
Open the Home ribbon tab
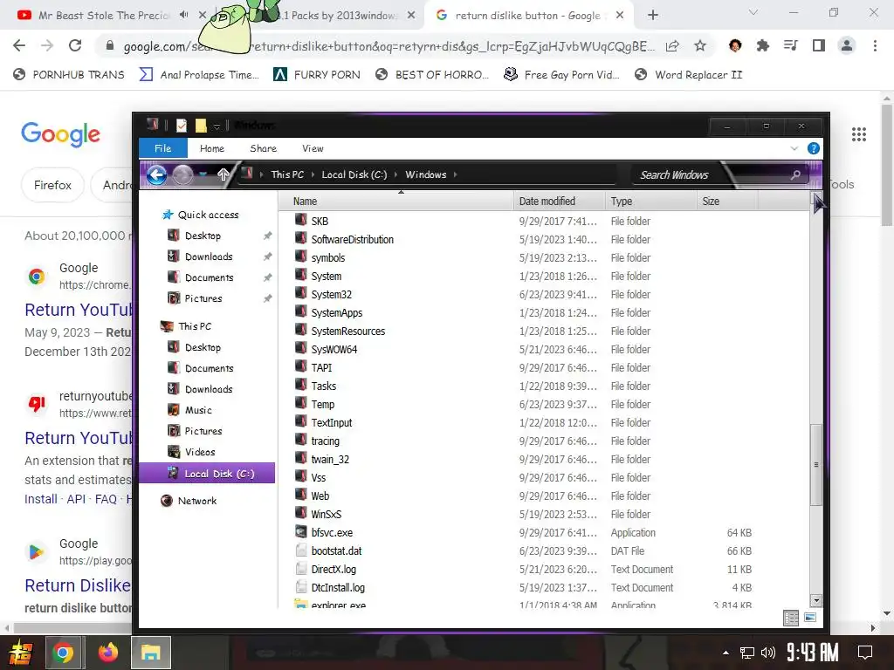211,148
